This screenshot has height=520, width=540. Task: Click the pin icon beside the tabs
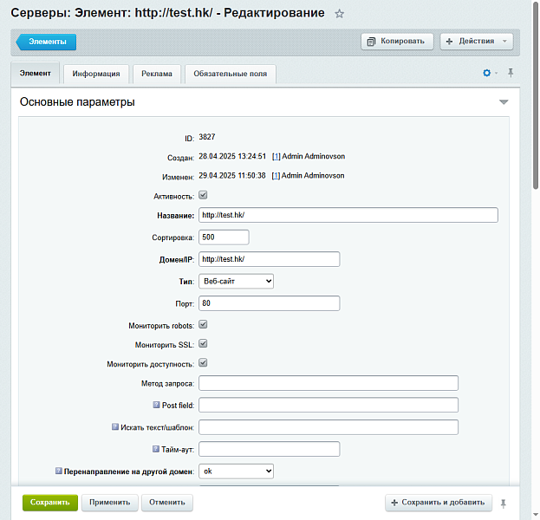[x=511, y=74]
